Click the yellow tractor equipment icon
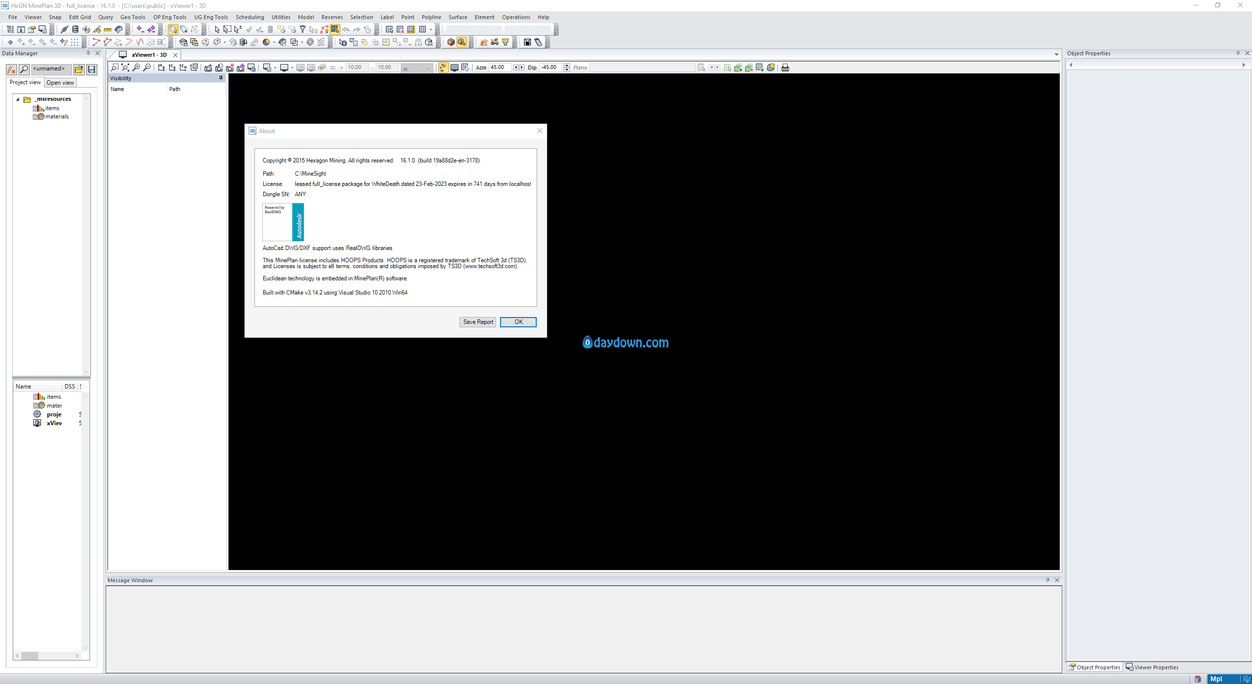This screenshot has width=1252, height=684. click(495, 42)
